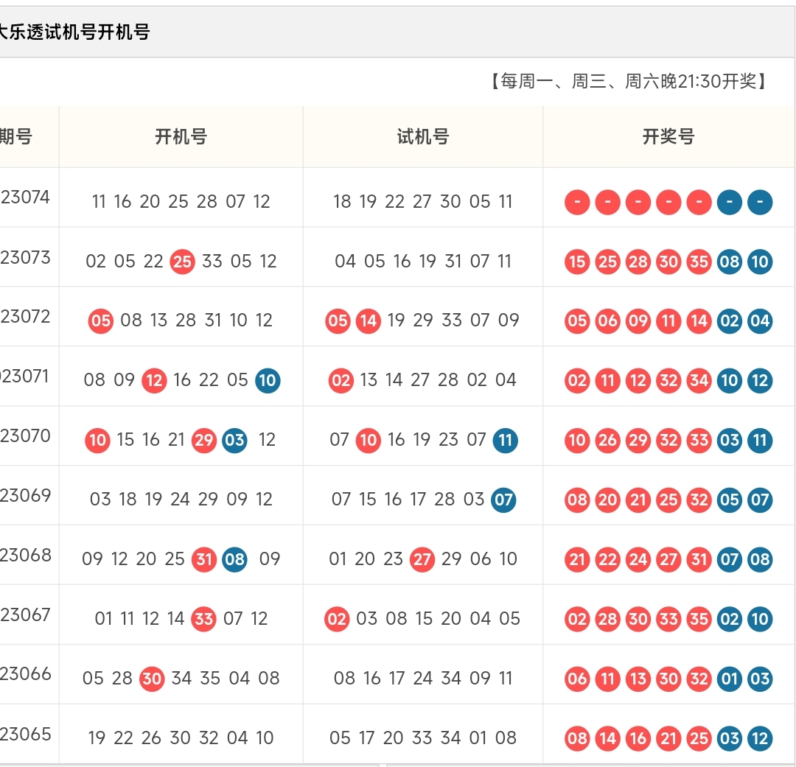Select period 23066 in the 期号 column
Image resolution: width=796 pixels, height=767 pixels.
pos(25,673)
